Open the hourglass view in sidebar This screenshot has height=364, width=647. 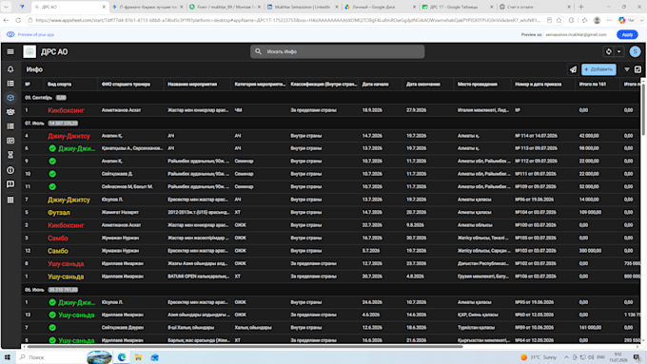[10, 155]
